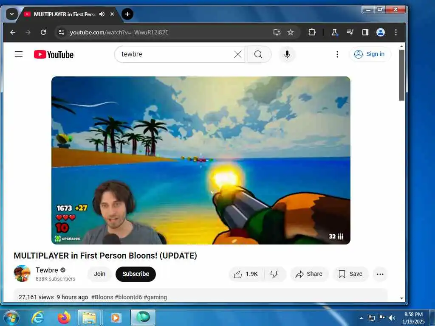Image resolution: width=435 pixels, height=326 pixels.
Task: Open the Action Center flag icon
Action: [x=382, y=318]
